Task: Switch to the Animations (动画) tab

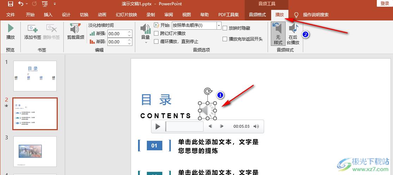Action: [x=102, y=15]
